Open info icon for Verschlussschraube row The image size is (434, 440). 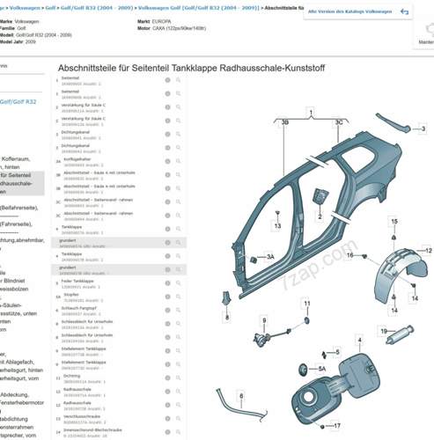(167, 419)
